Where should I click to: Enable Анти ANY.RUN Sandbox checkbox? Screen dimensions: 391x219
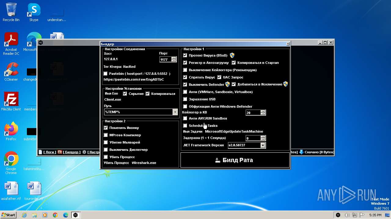click(185, 118)
